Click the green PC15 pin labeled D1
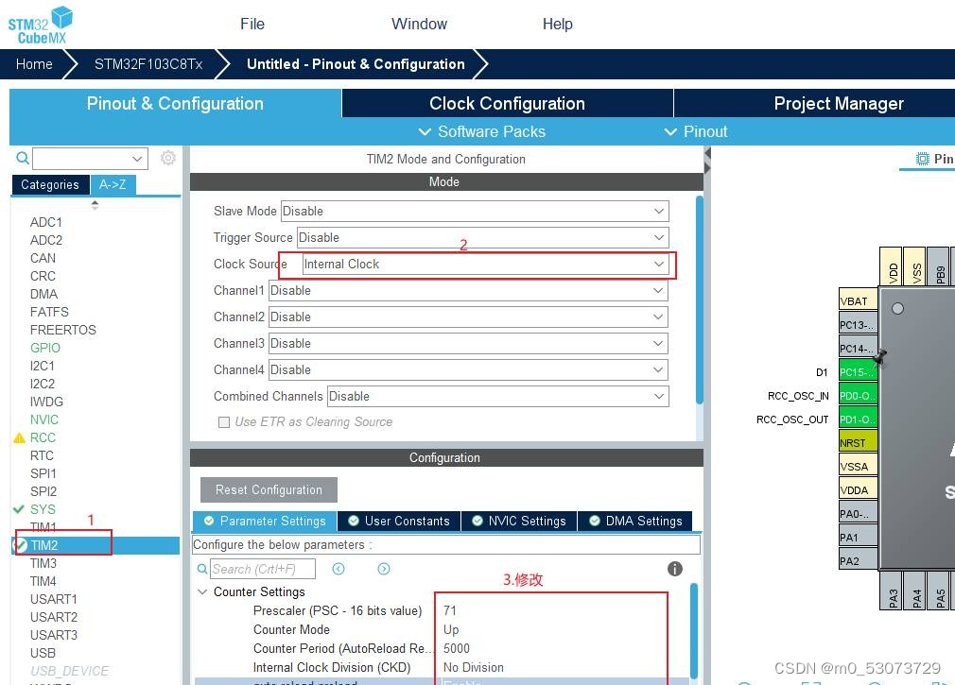This screenshot has height=685, width=955. (x=859, y=371)
